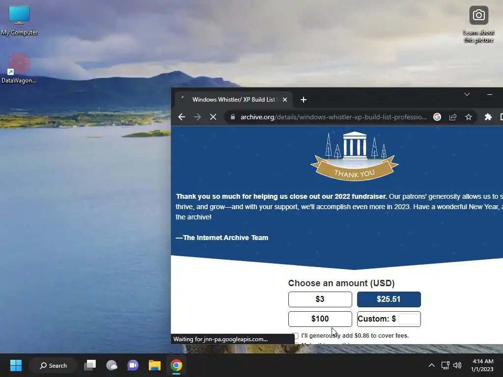Click the taskbar Search box
This screenshot has height=377, width=503.
pyautogui.click(x=53, y=365)
